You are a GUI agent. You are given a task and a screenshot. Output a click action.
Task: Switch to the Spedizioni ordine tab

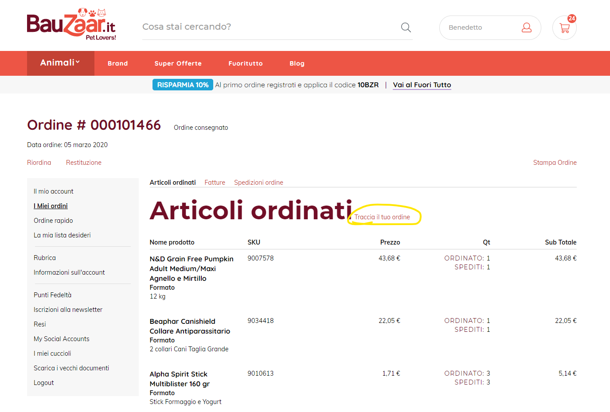tap(258, 183)
